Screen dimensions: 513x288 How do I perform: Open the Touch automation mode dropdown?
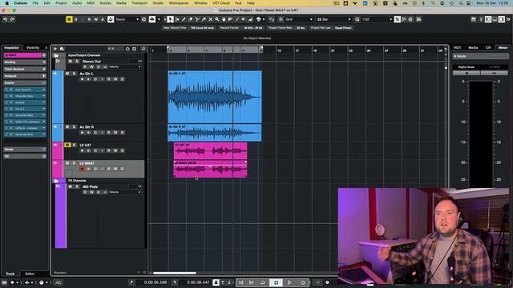(x=127, y=19)
